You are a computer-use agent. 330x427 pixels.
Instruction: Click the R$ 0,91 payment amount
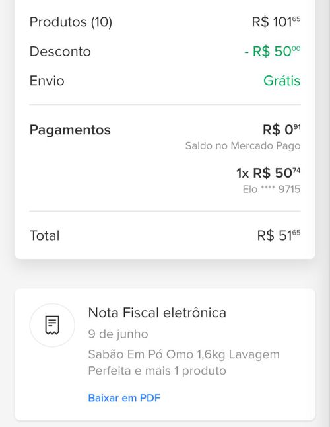click(x=282, y=130)
